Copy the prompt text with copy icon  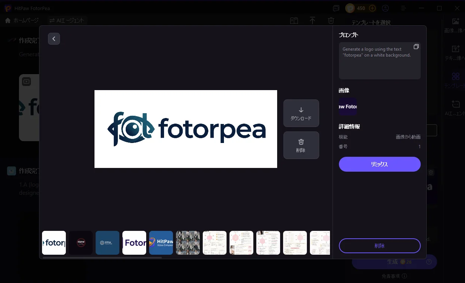point(416,47)
